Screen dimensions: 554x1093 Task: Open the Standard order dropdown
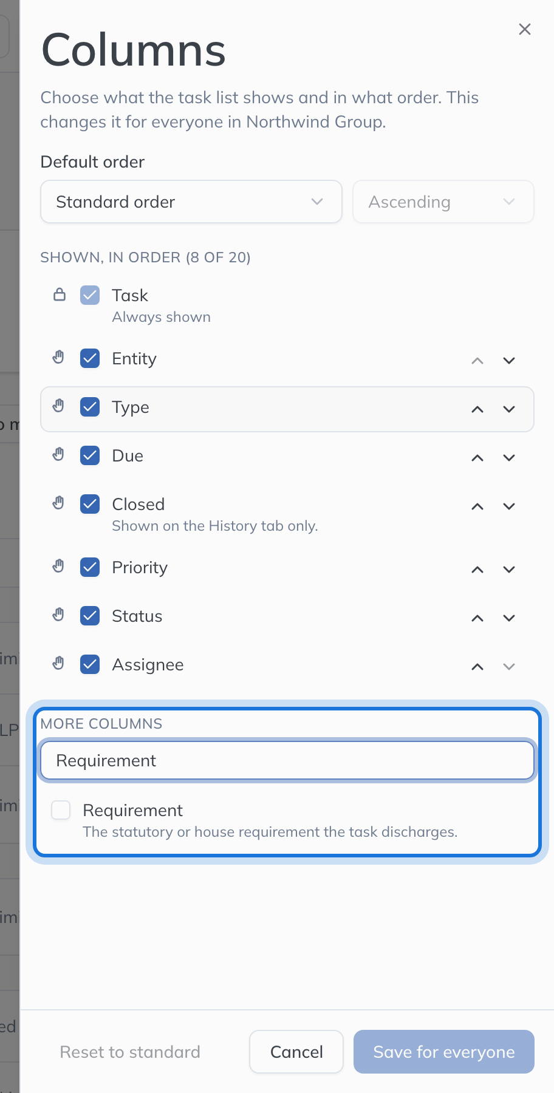(191, 202)
